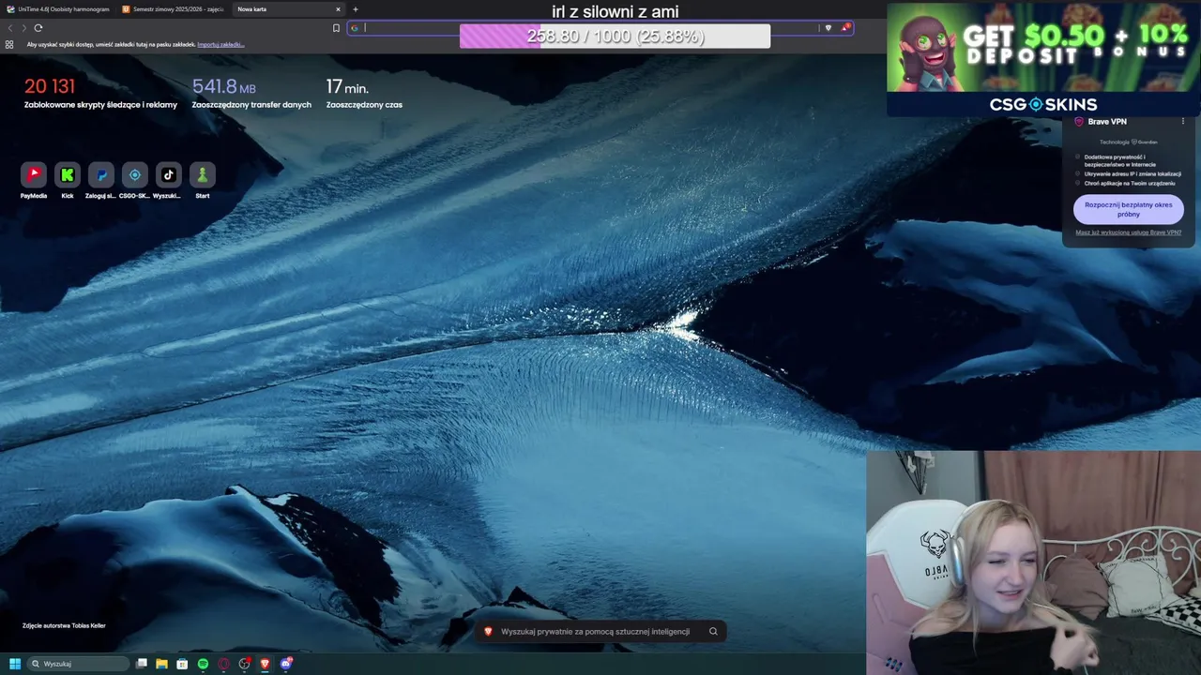Open a new tab with the plus button

point(356,9)
